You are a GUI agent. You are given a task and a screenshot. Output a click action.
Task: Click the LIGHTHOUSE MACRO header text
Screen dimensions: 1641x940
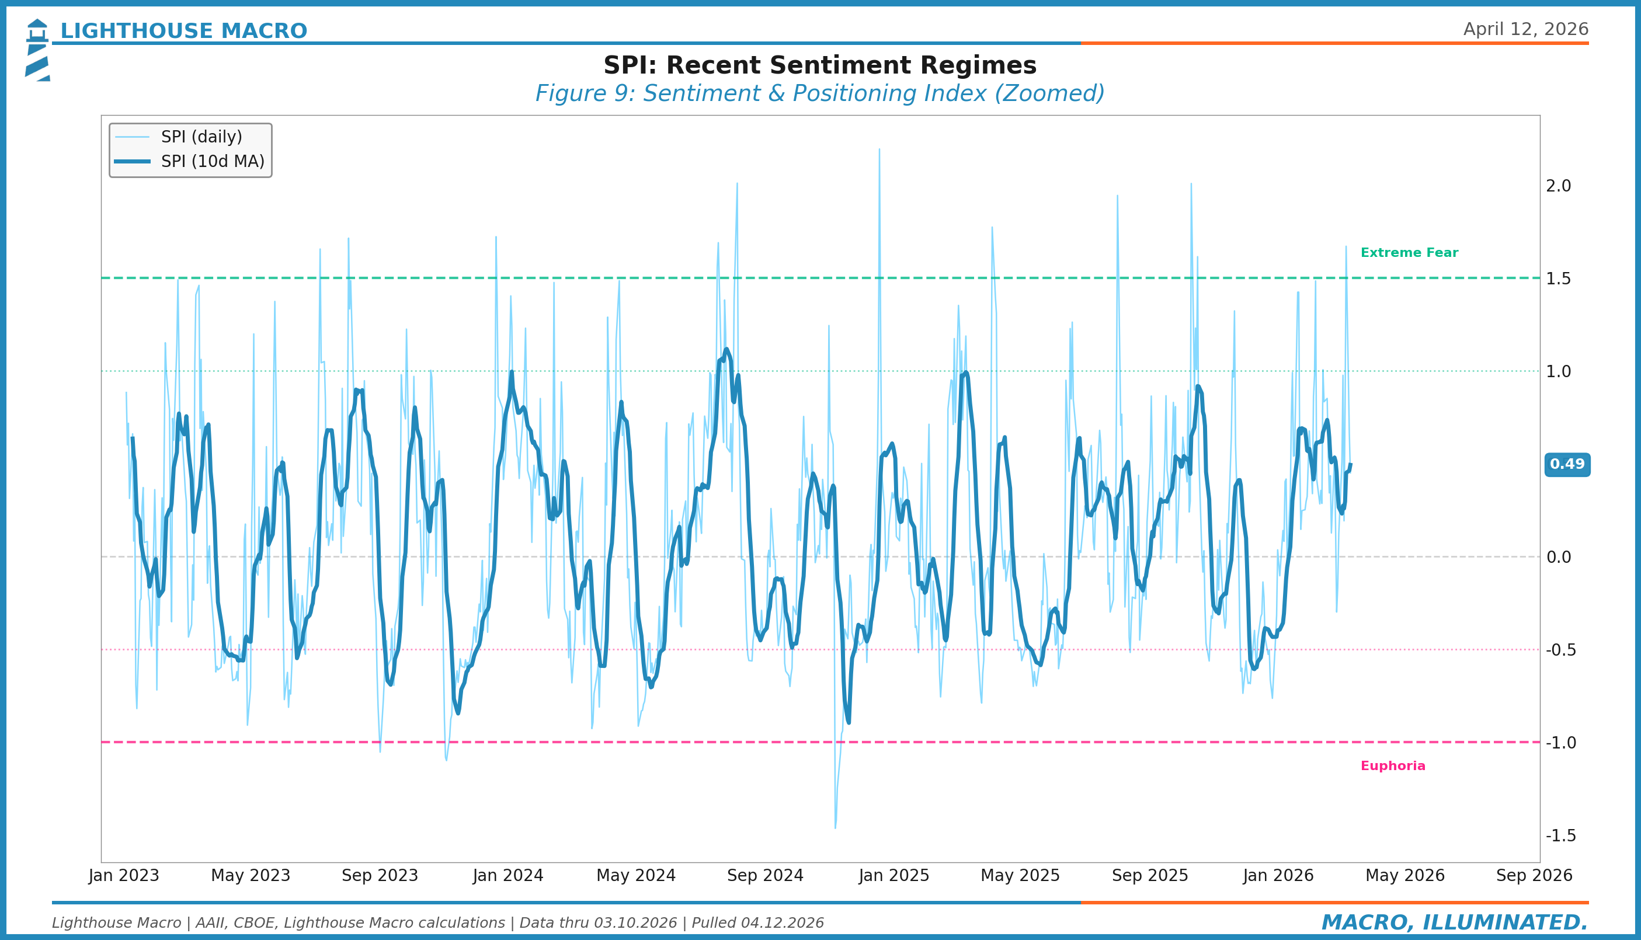183,31
